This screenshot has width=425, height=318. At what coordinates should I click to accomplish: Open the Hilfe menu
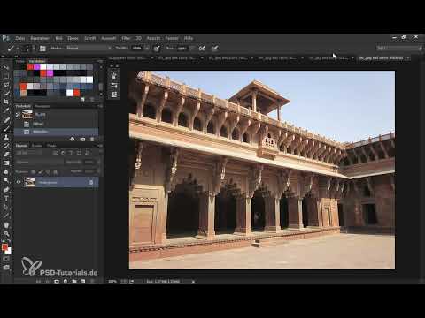(189, 38)
